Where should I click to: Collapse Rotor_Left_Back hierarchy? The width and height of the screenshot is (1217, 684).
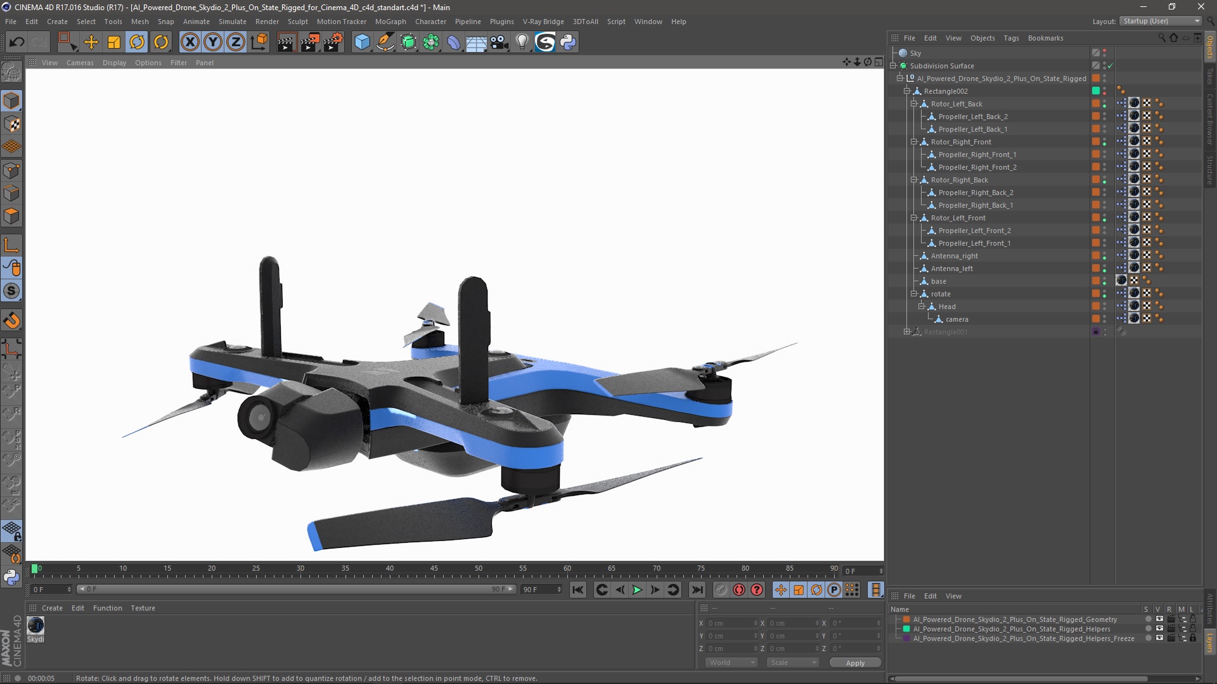tap(914, 104)
